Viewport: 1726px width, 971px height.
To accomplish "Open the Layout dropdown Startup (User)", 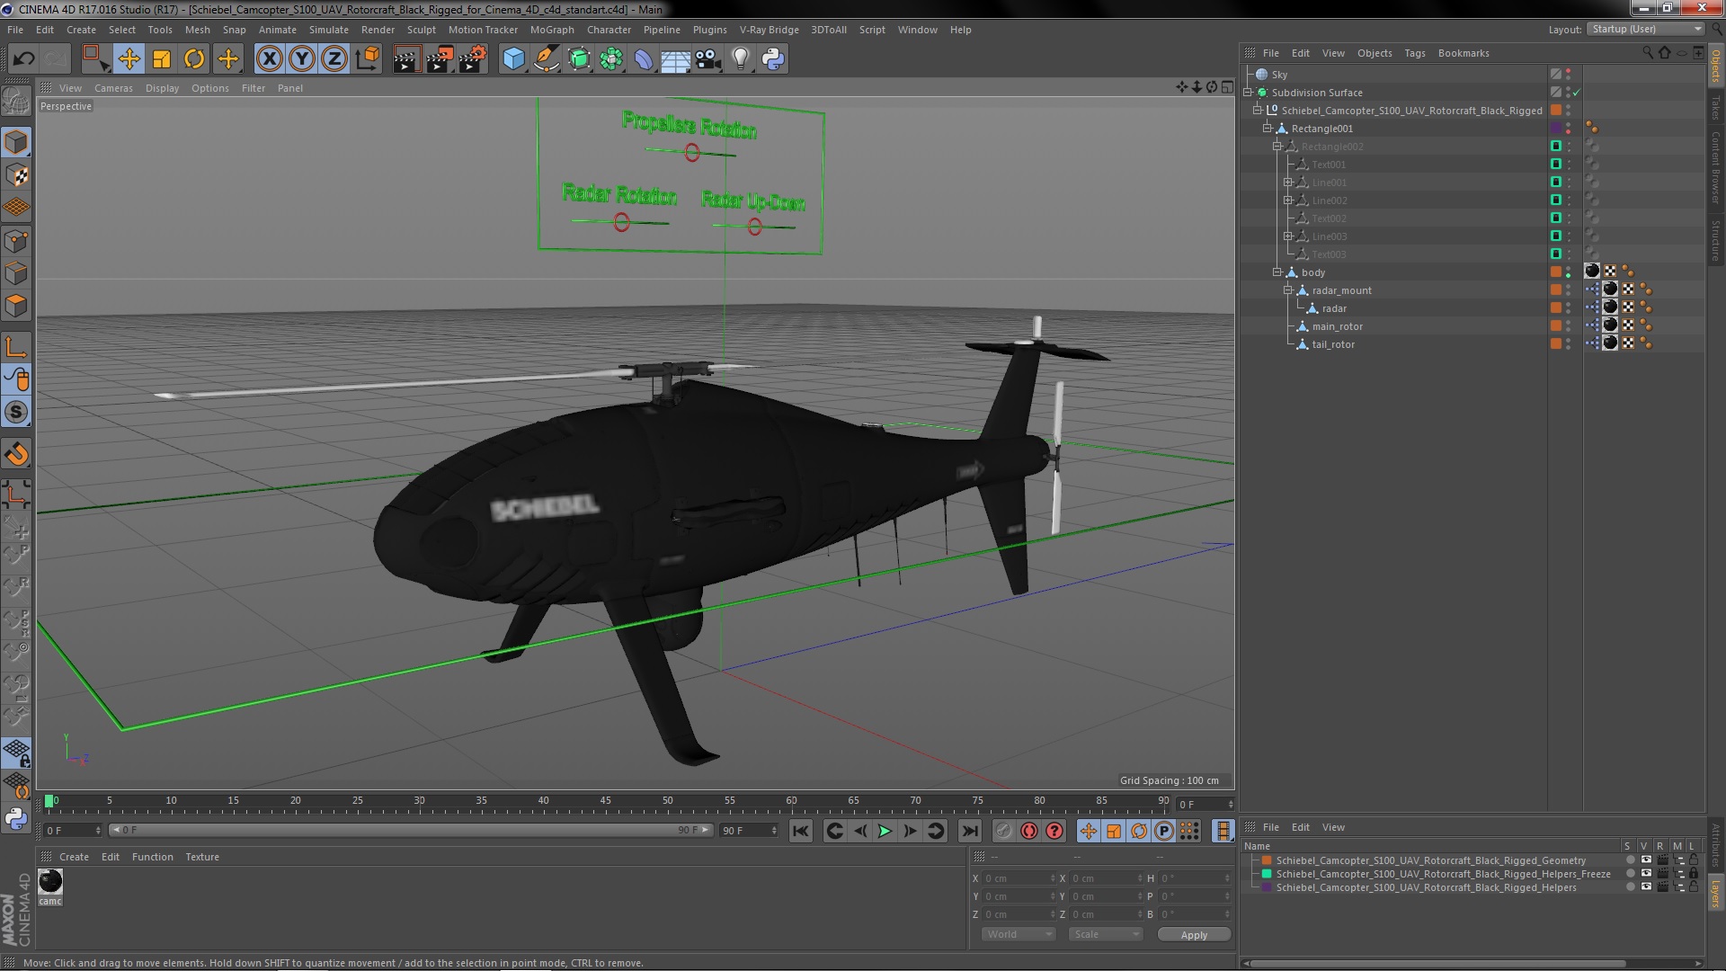I will coord(1646,30).
